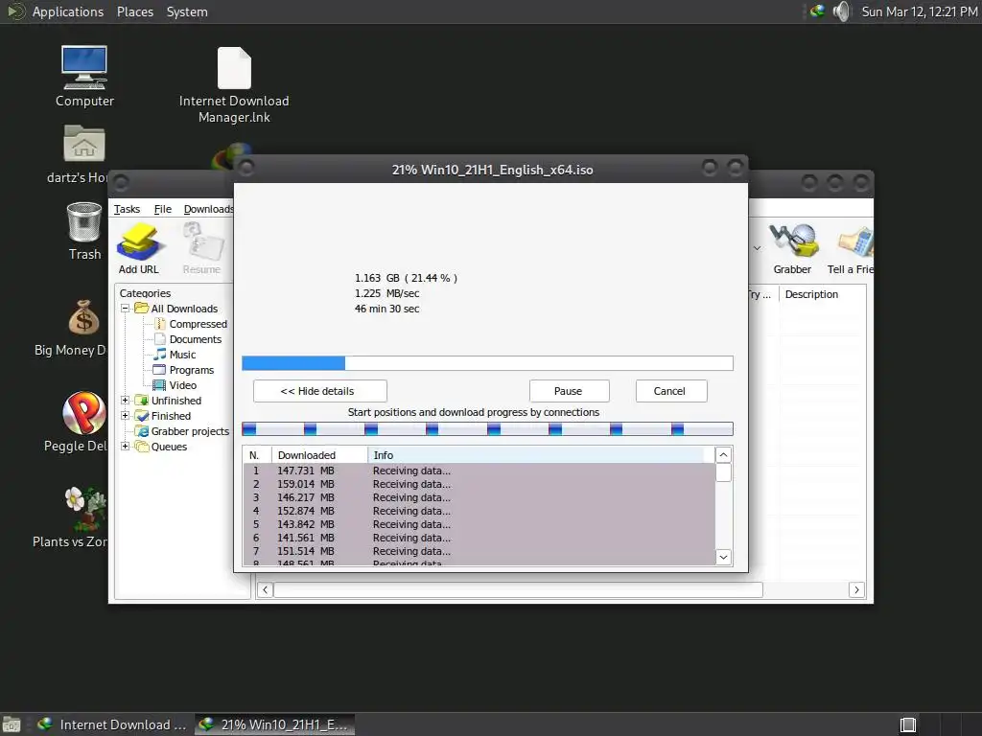Click the Add URL toolbar icon
The width and height of the screenshot is (982, 736).
[x=138, y=249]
